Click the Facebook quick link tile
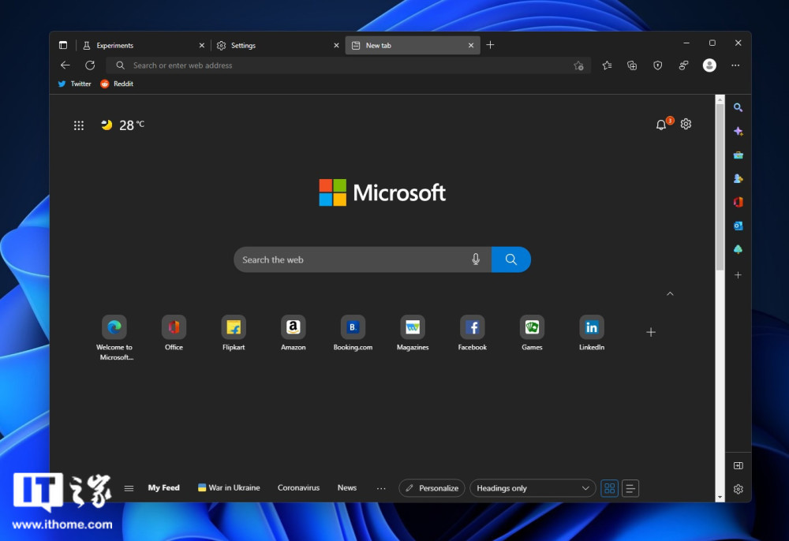 pyautogui.click(x=472, y=327)
